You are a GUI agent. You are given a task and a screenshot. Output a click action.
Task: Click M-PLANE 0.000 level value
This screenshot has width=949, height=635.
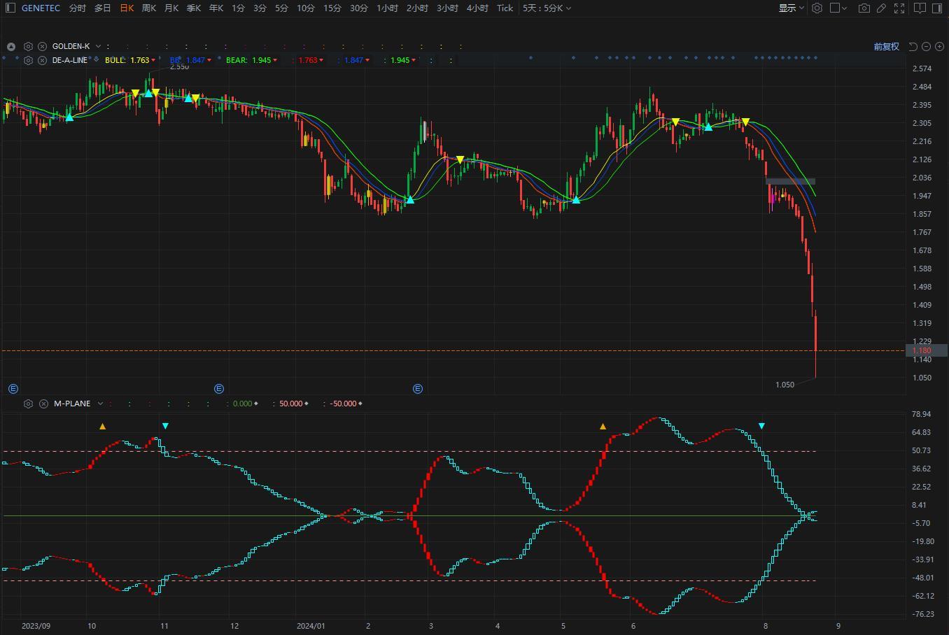coord(242,404)
